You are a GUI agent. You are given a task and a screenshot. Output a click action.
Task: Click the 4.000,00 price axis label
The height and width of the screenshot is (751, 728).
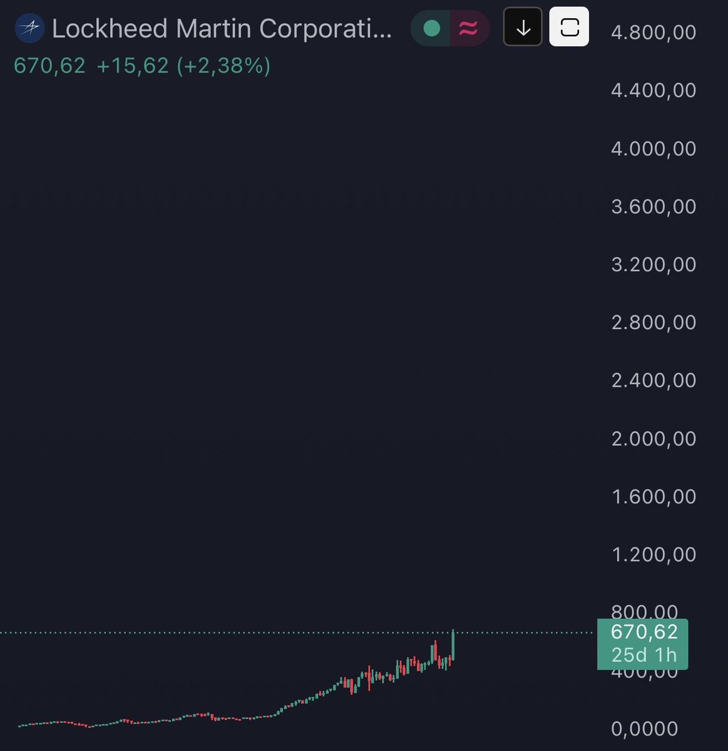point(654,149)
